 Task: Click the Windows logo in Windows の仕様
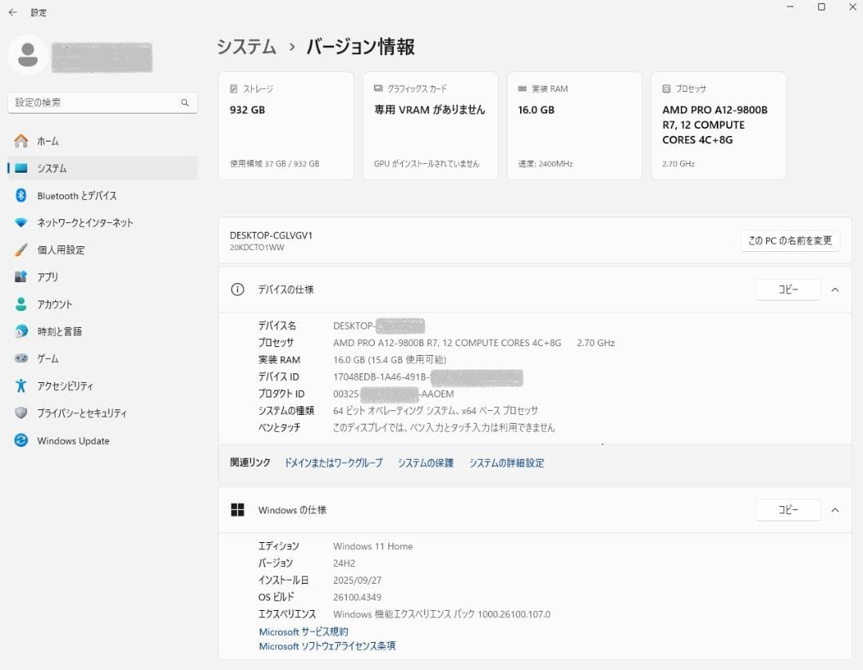[x=237, y=510]
